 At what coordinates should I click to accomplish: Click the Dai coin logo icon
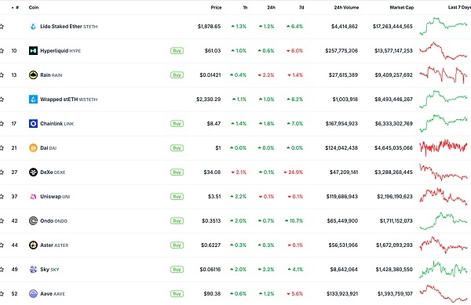(x=33, y=148)
